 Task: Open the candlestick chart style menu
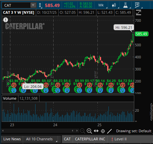114,5
